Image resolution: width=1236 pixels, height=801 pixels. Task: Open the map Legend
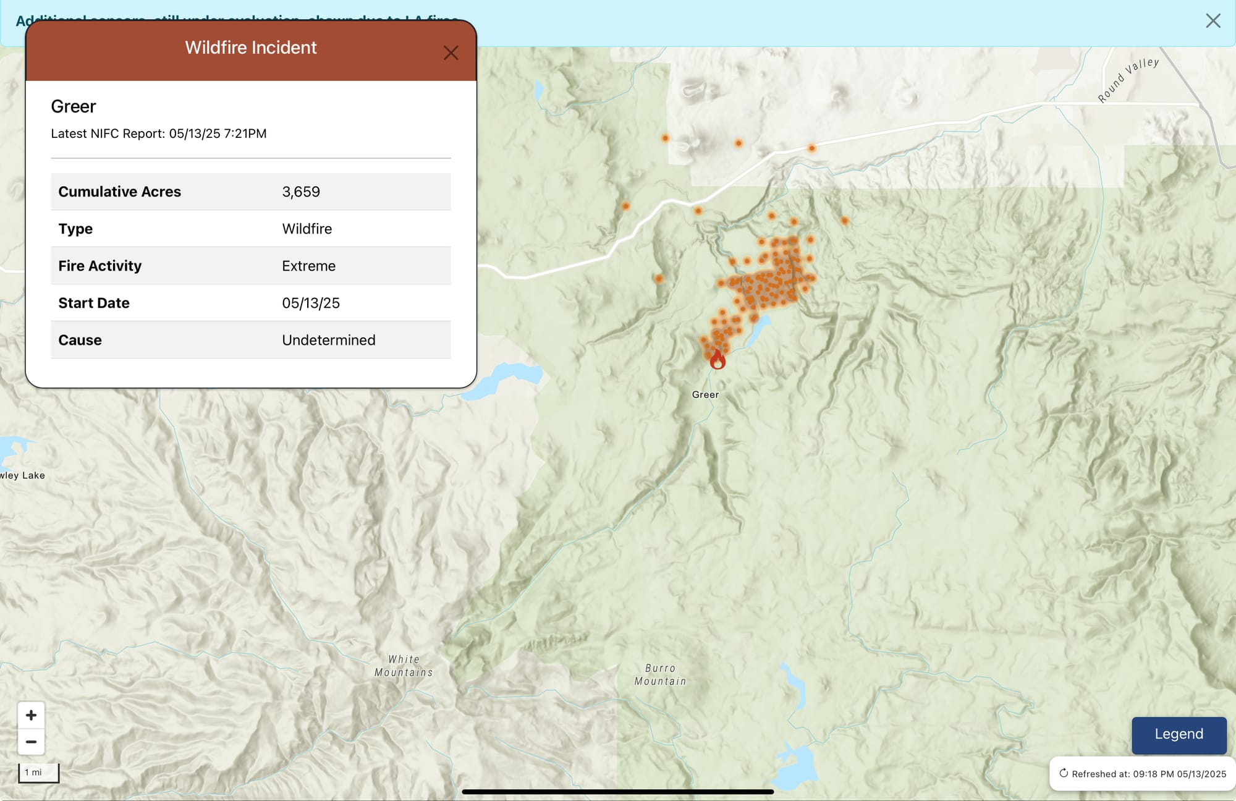point(1179,734)
